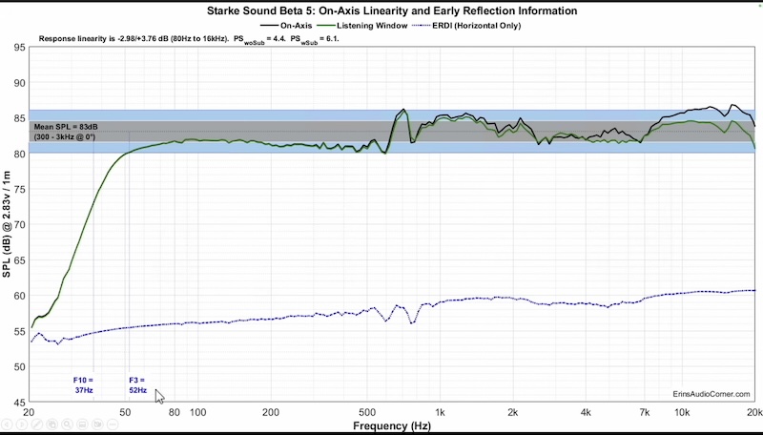Click the 1k tick label on frequency axis
Screen dimensions: 763x435
[x=440, y=413]
